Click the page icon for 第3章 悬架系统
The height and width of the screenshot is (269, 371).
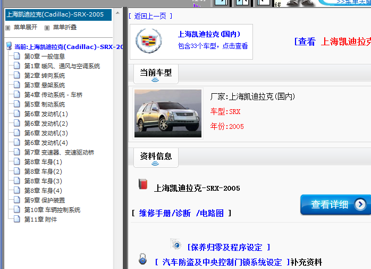pos(17,85)
